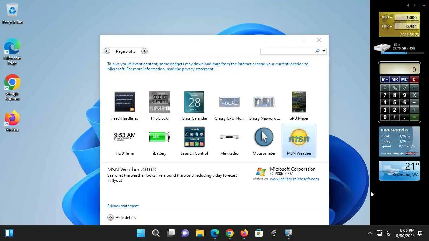The image size is (429, 241).
Task: Open the Privacy statement link
Action: tap(123, 206)
